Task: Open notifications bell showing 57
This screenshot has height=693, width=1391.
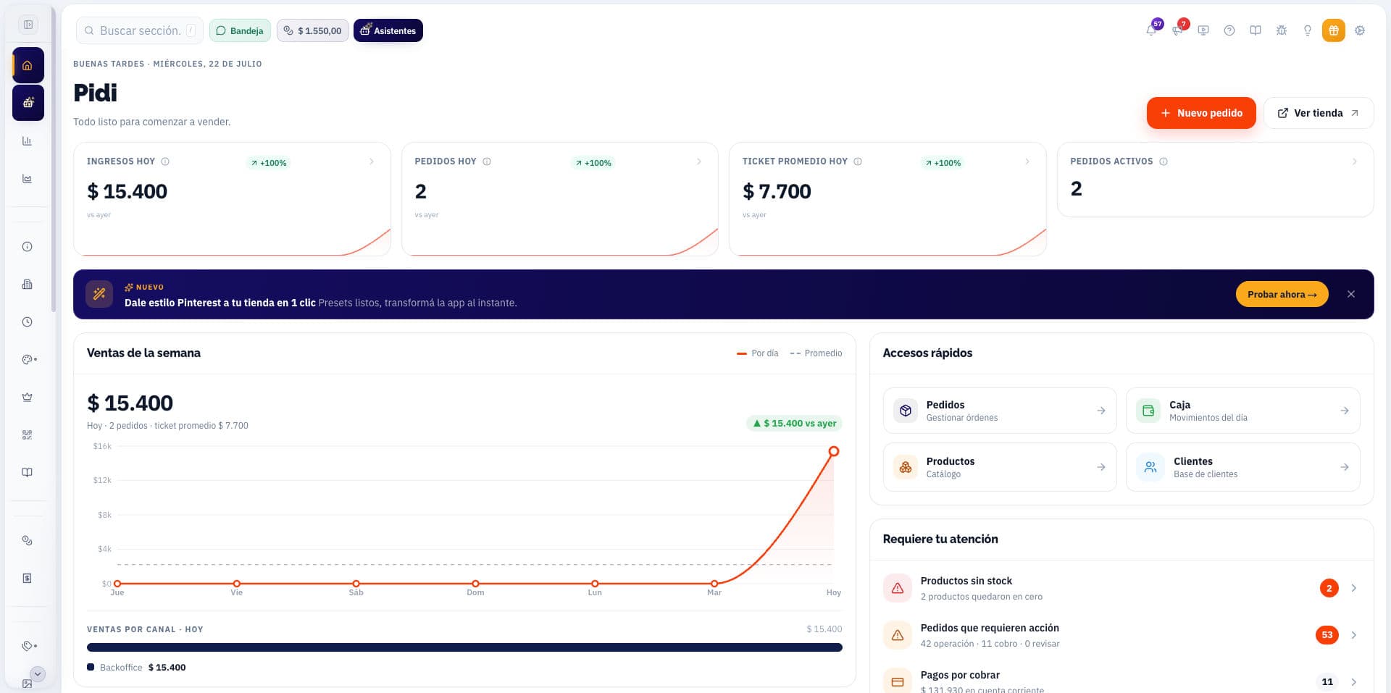Action: pyautogui.click(x=1151, y=30)
